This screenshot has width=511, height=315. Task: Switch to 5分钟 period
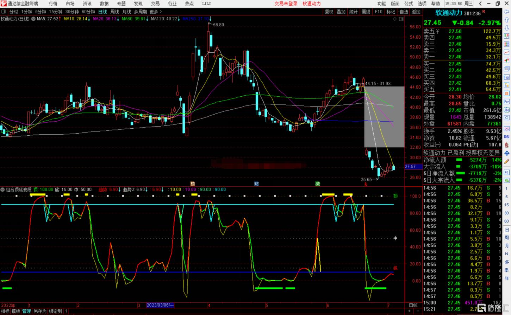pos(40,12)
